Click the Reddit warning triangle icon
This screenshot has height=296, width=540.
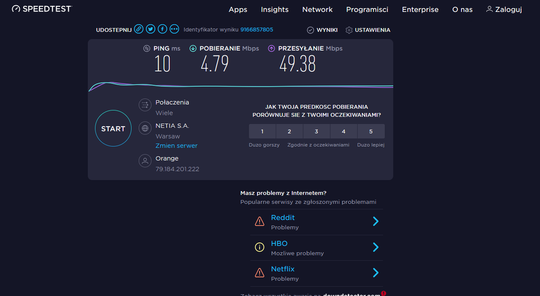(x=259, y=221)
